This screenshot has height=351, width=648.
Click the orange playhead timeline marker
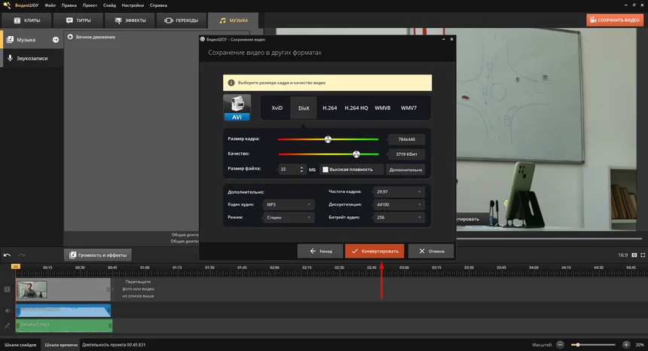pos(15,267)
